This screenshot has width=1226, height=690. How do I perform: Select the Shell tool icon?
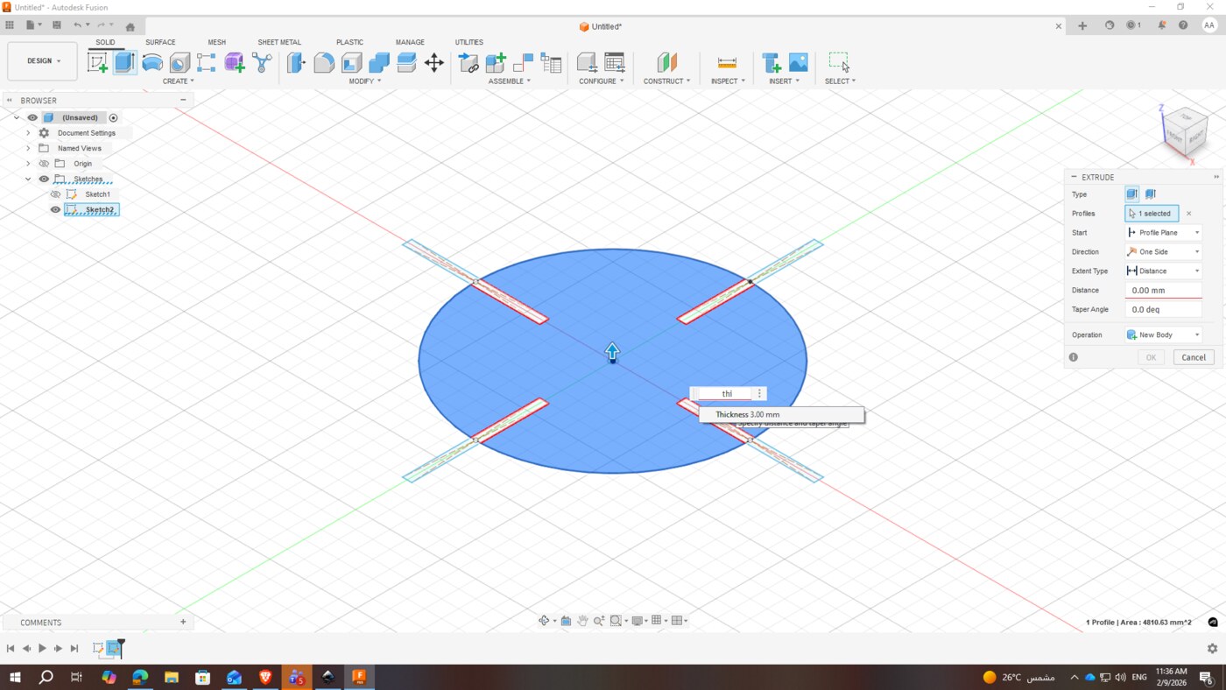(351, 62)
